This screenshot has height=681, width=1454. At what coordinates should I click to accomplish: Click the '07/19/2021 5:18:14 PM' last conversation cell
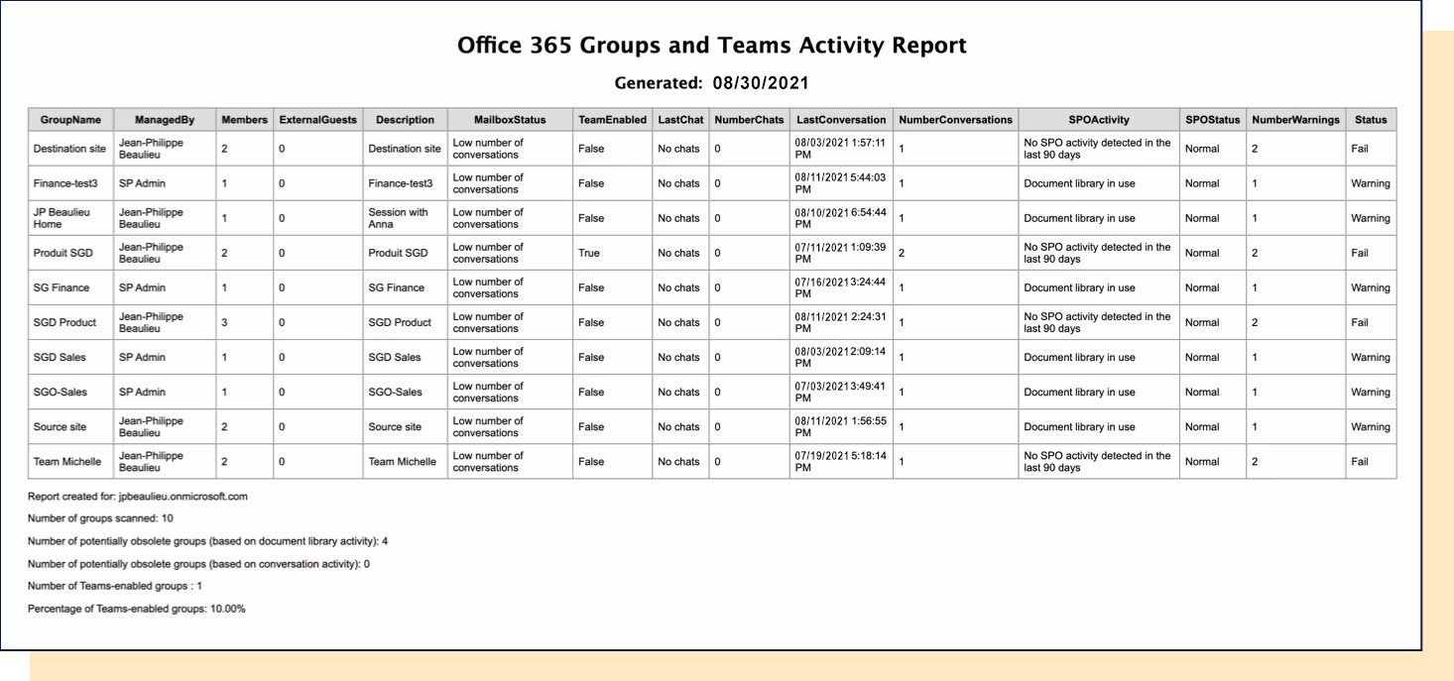pyautogui.click(x=841, y=461)
